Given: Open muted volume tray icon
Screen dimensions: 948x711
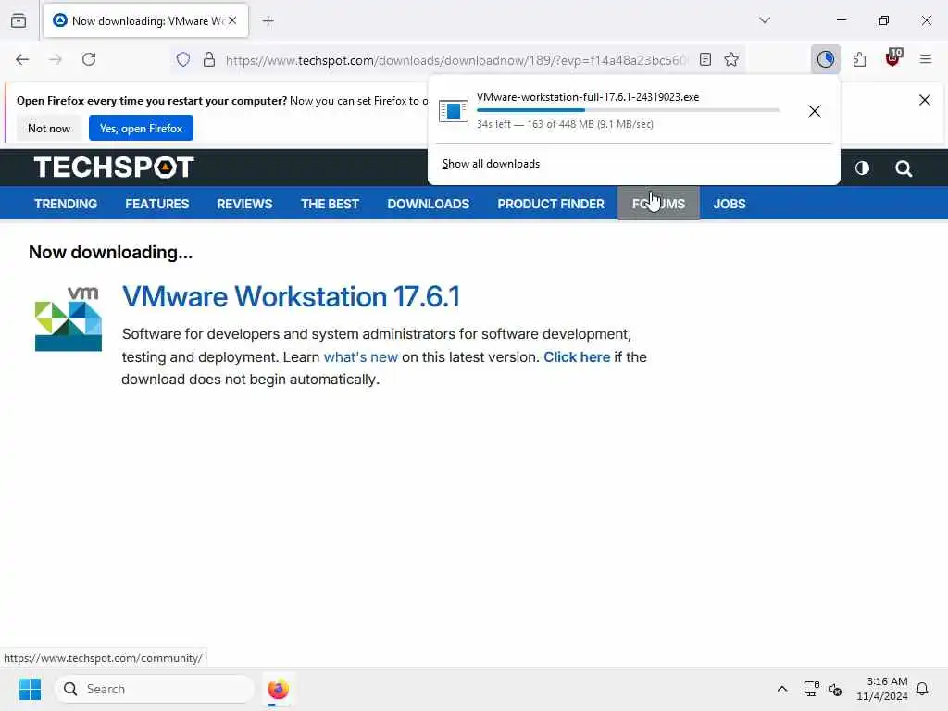Looking at the screenshot, I should [835, 689].
